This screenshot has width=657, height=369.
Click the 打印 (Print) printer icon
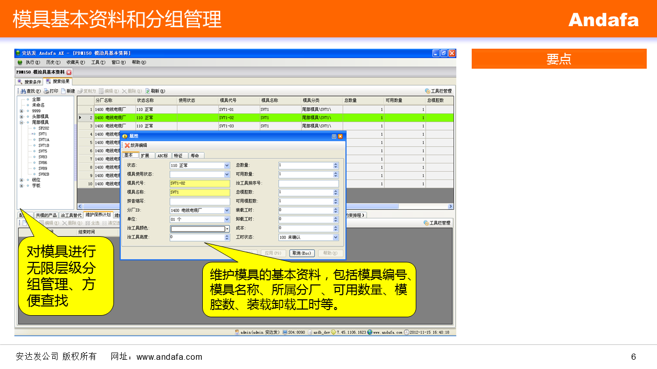[x=47, y=91]
